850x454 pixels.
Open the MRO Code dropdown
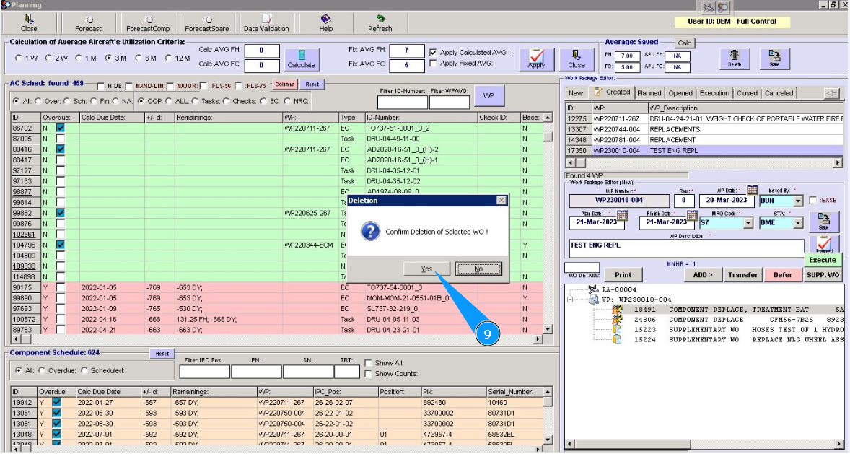[747, 224]
